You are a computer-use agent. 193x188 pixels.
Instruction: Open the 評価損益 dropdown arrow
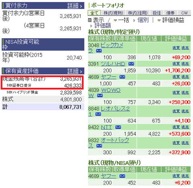pos(159,21)
